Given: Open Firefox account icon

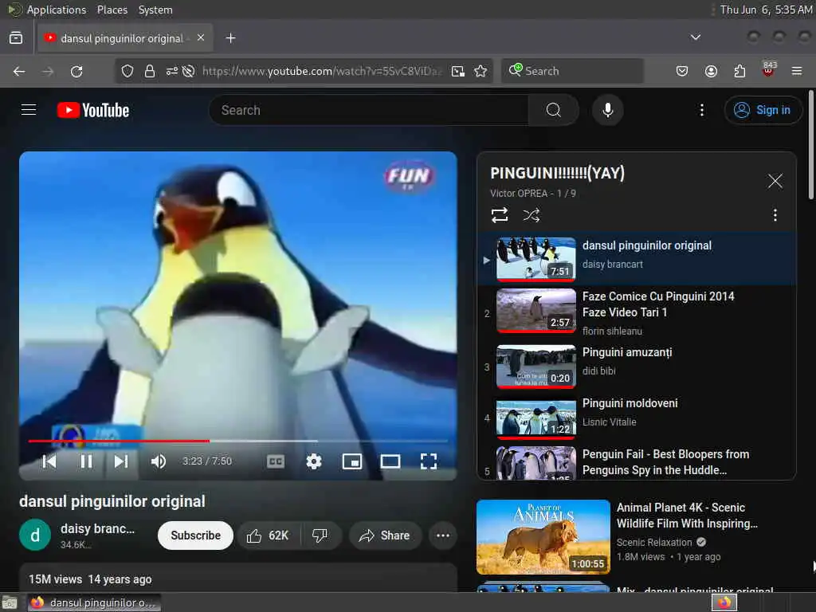Looking at the screenshot, I should 711,71.
